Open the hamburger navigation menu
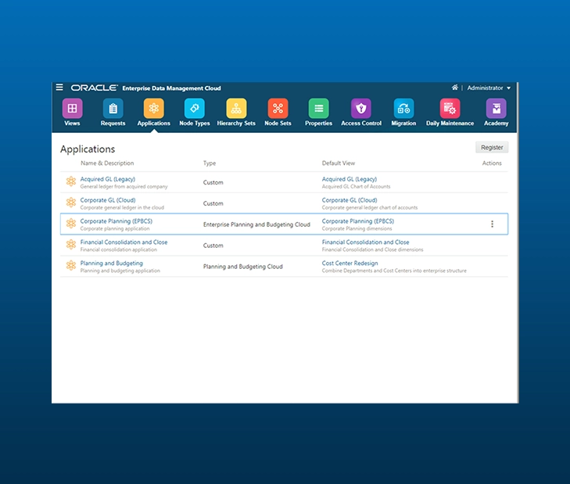This screenshot has width=570, height=484. click(59, 88)
